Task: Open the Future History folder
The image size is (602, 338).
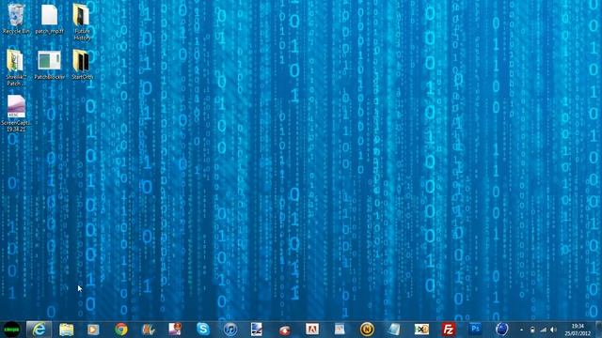Action: [x=82, y=22]
